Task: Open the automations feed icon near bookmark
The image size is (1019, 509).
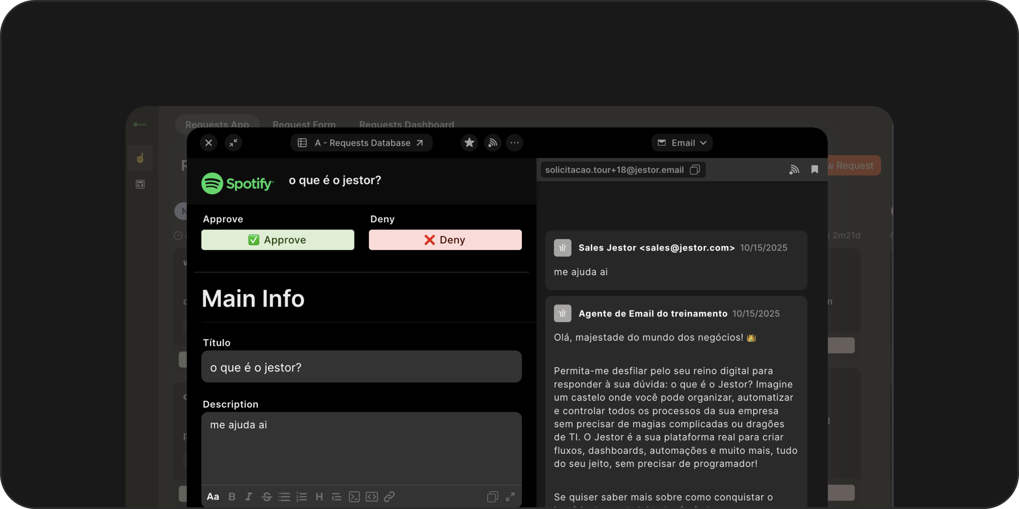Action: [794, 169]
